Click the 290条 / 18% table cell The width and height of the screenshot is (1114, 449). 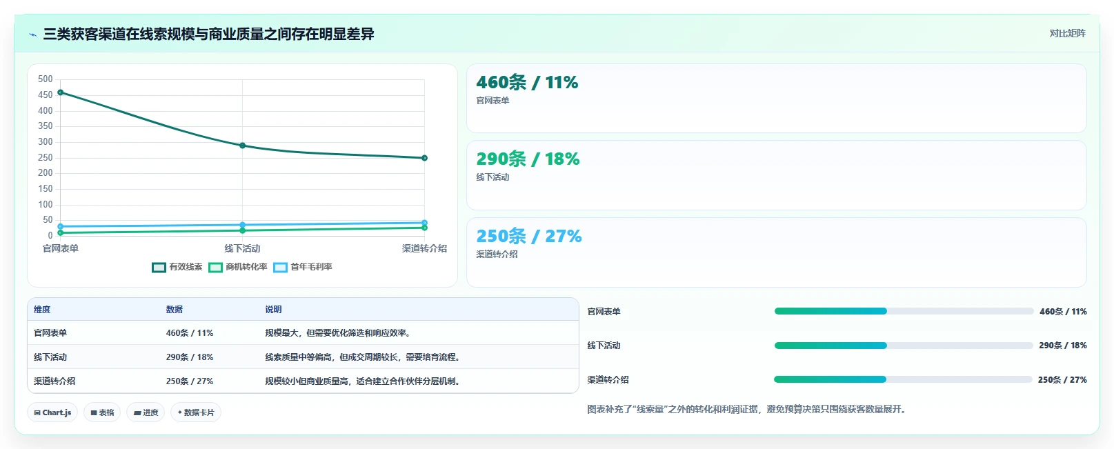pyautogui.click(x=190, y=357)
